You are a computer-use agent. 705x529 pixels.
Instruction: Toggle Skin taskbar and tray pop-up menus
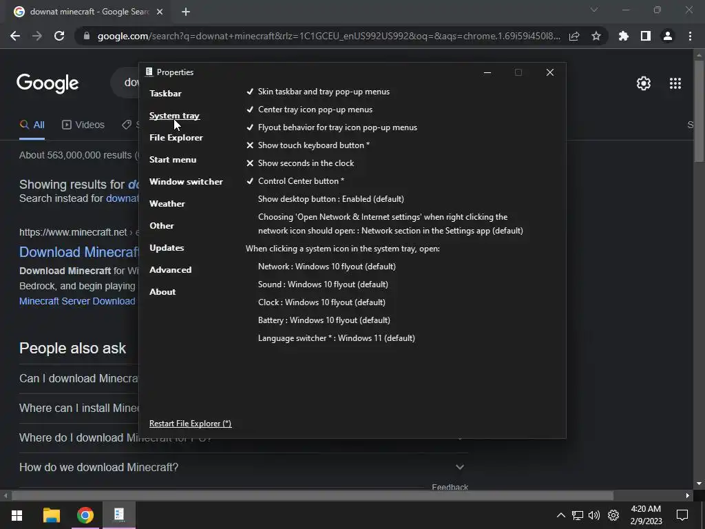point(318,92)
